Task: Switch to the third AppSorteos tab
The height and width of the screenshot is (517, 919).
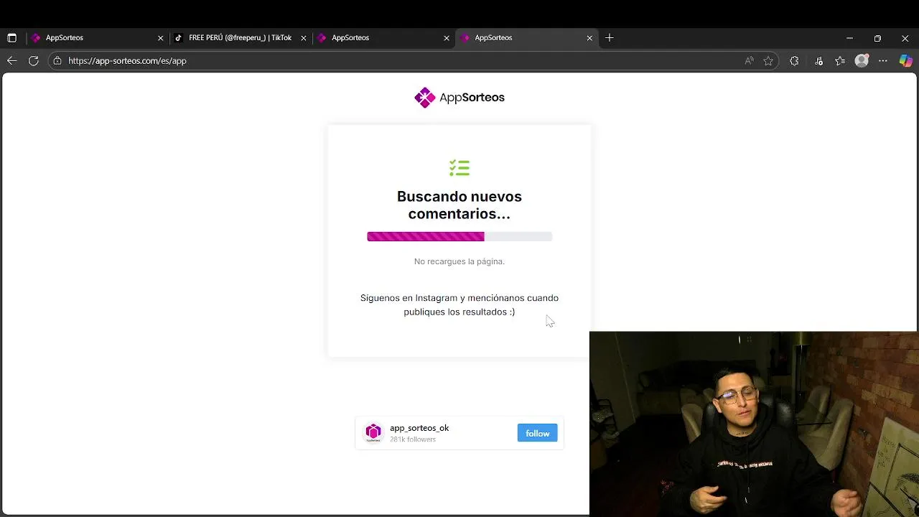Action: (383, 38)
